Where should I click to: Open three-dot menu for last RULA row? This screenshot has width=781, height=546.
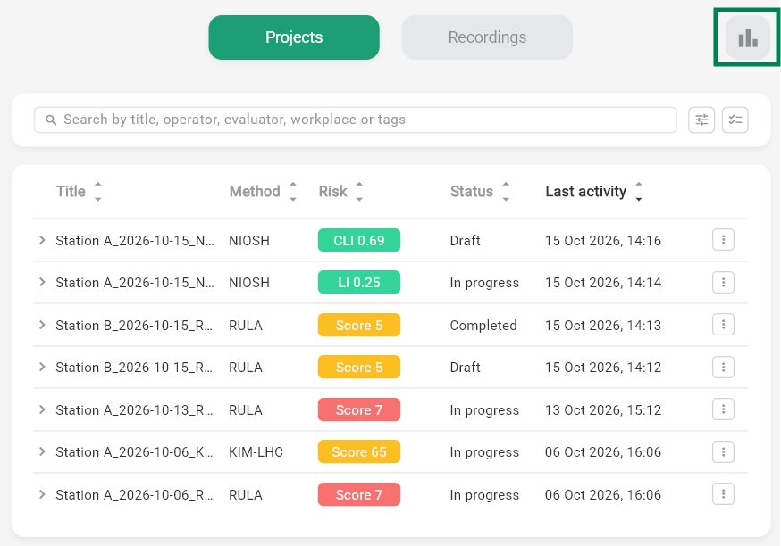(x=723, y=494)
